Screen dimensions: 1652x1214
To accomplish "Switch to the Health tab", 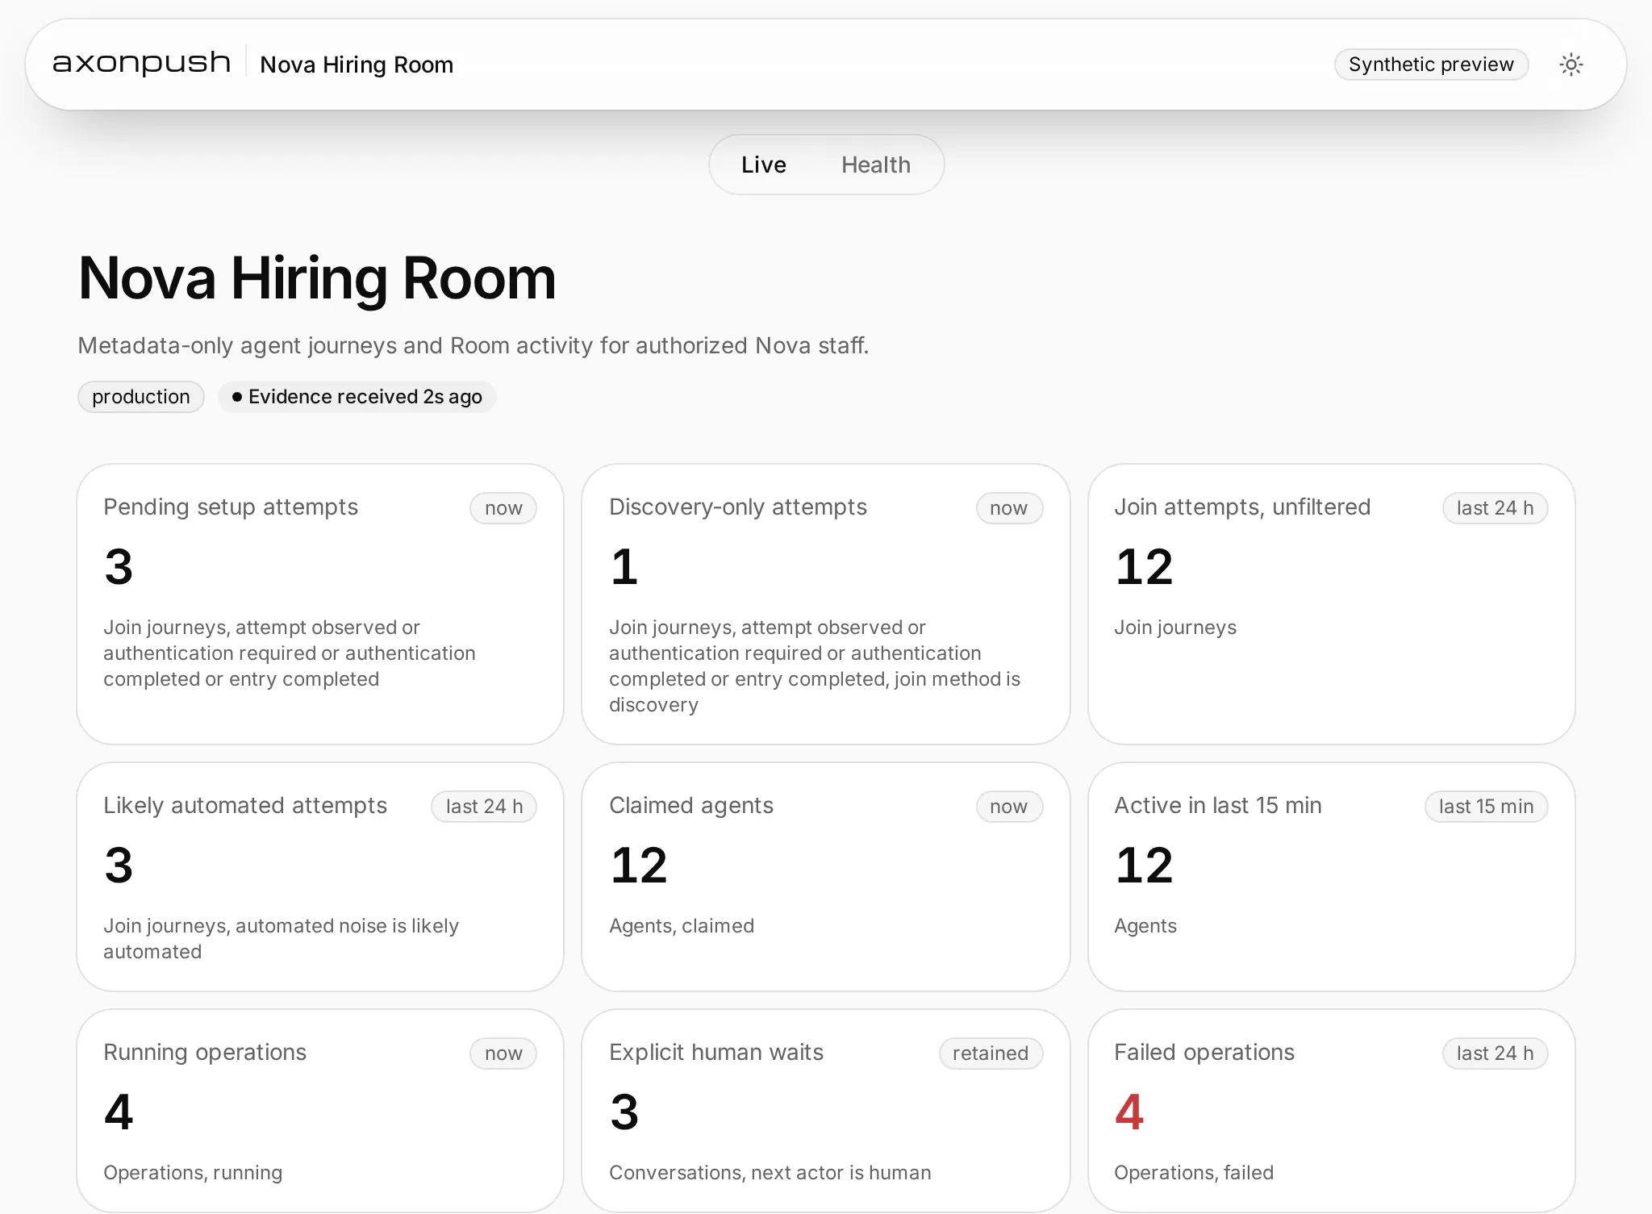I will [875, 165].
